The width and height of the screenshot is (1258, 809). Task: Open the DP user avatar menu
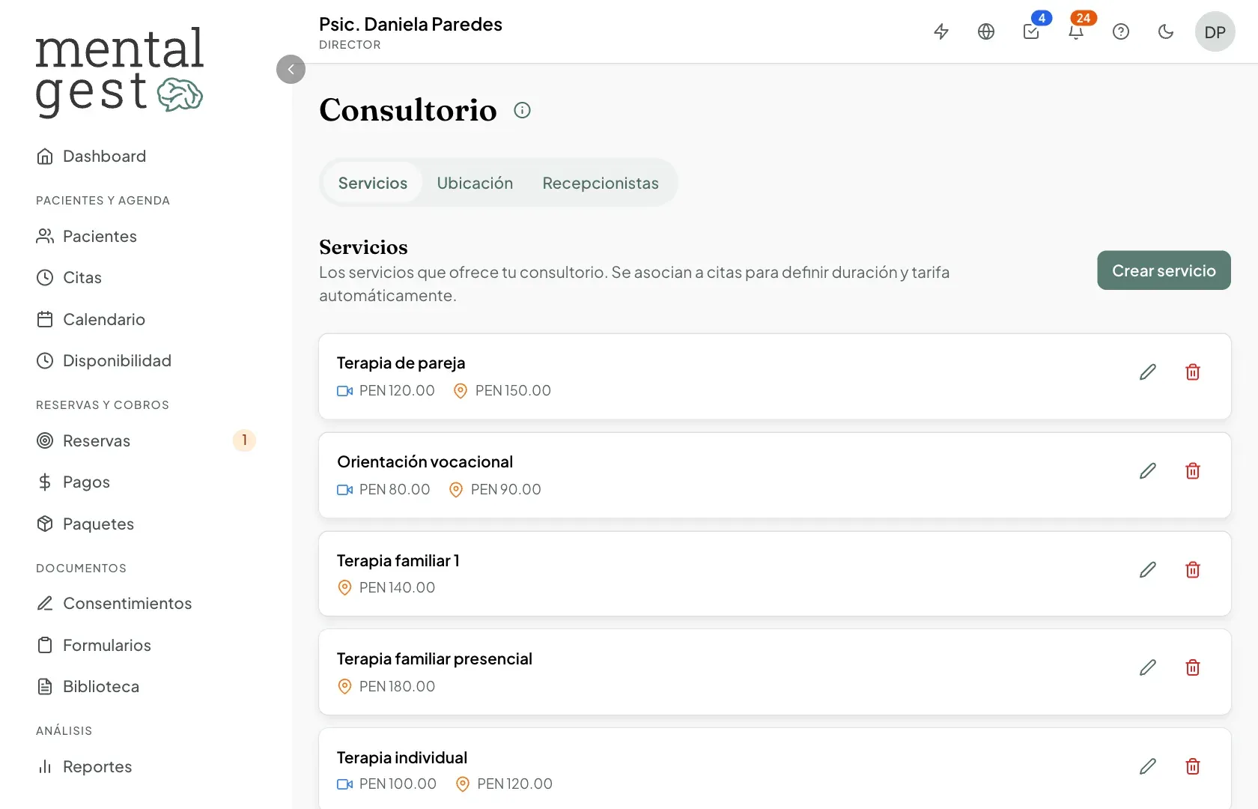1215,31
